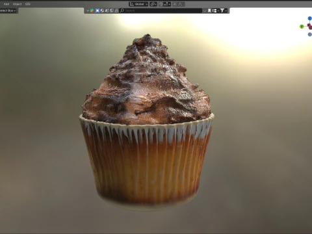Screen dimensions: 312x234
Task: Open the GIS menu in the header
Action: point(28,4)
